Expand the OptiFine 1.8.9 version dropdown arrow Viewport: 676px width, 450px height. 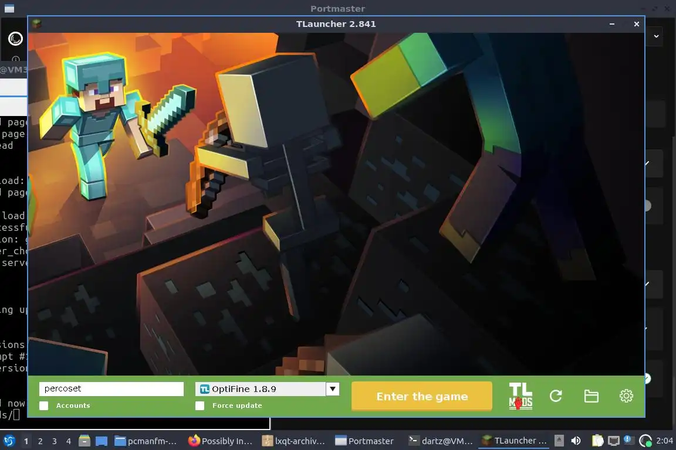pyautogui.click(x=332, y=389)
